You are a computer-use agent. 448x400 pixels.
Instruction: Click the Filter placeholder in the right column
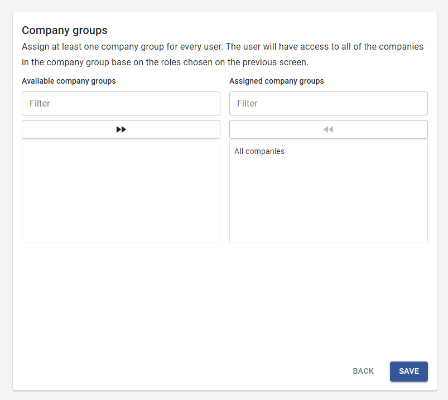247,103
